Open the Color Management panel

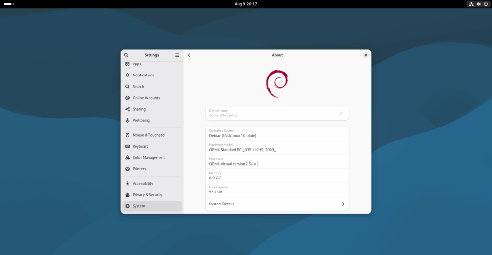[x=151, y=158]
